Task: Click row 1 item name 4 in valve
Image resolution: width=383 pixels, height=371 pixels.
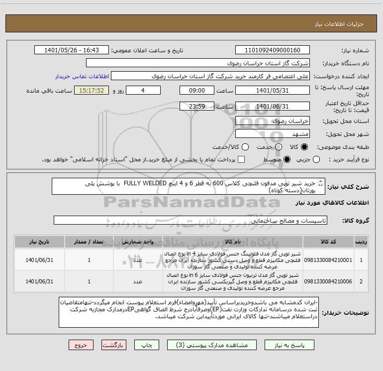Action: 233,260
